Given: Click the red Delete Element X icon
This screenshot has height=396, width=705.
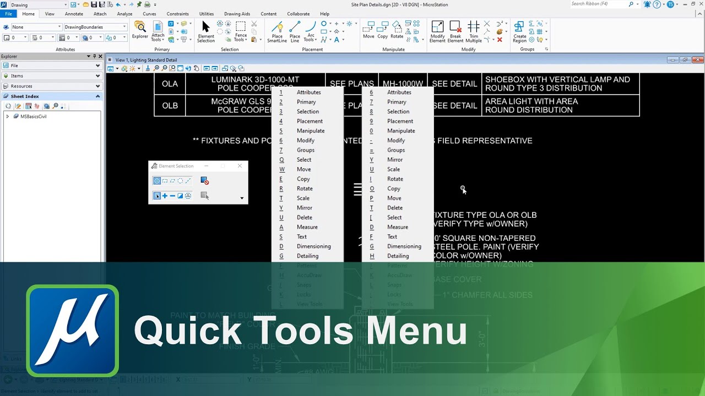Looking at the screenshot, I should point(500,40).
